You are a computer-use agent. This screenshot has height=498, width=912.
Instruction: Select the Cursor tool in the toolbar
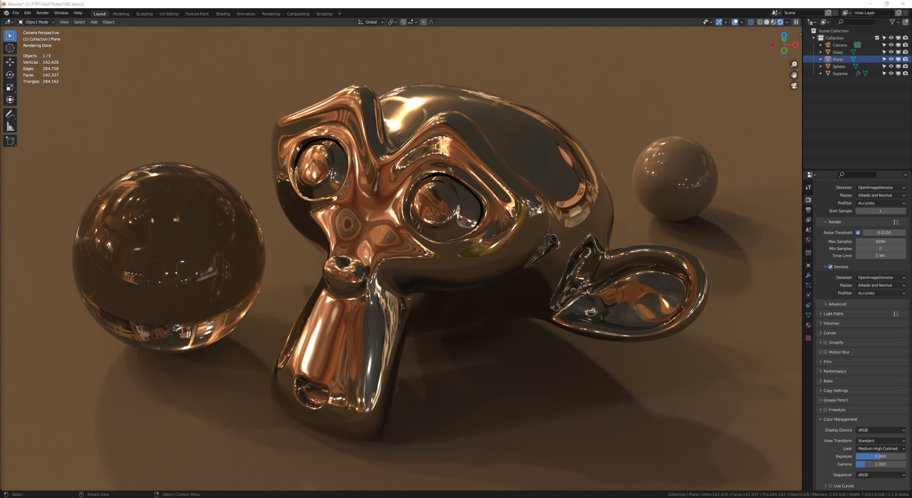10,48
